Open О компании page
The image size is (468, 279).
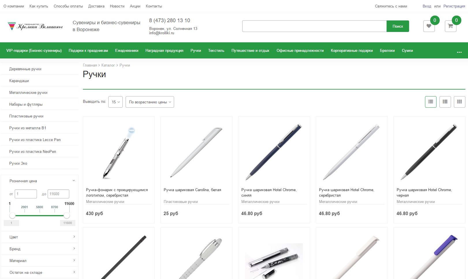(14, 6)
